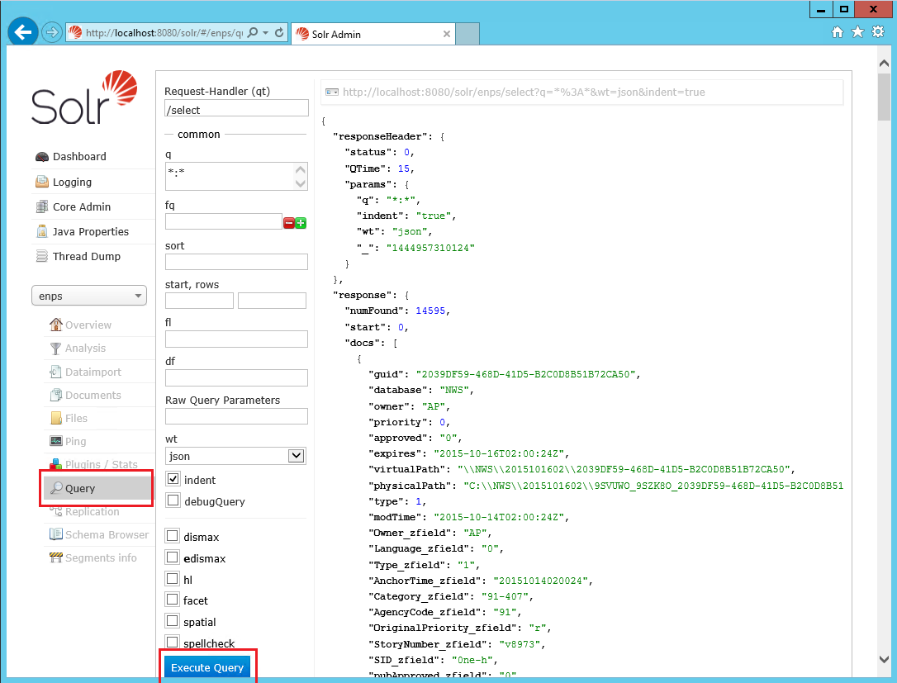This screenshot has width=897, height=683.
Task: Go forward with browser forward arrow
Action: tap(52, 32)
